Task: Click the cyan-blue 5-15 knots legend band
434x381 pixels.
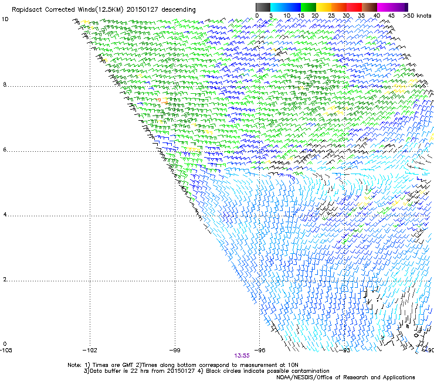Action: coord(286,7)
